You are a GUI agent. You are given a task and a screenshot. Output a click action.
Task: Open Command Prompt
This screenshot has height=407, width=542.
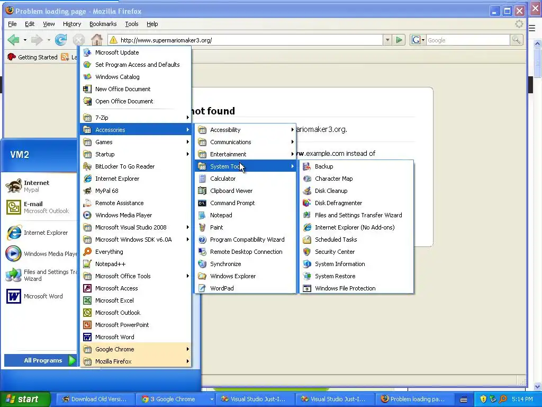[x=246, y=203]
